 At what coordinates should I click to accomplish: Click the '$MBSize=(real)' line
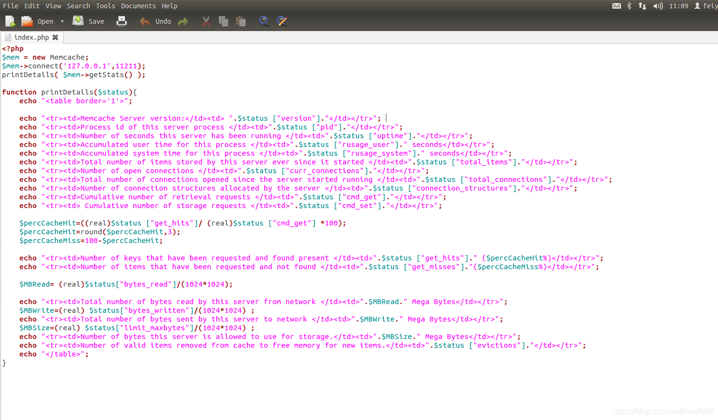[137, 328]
